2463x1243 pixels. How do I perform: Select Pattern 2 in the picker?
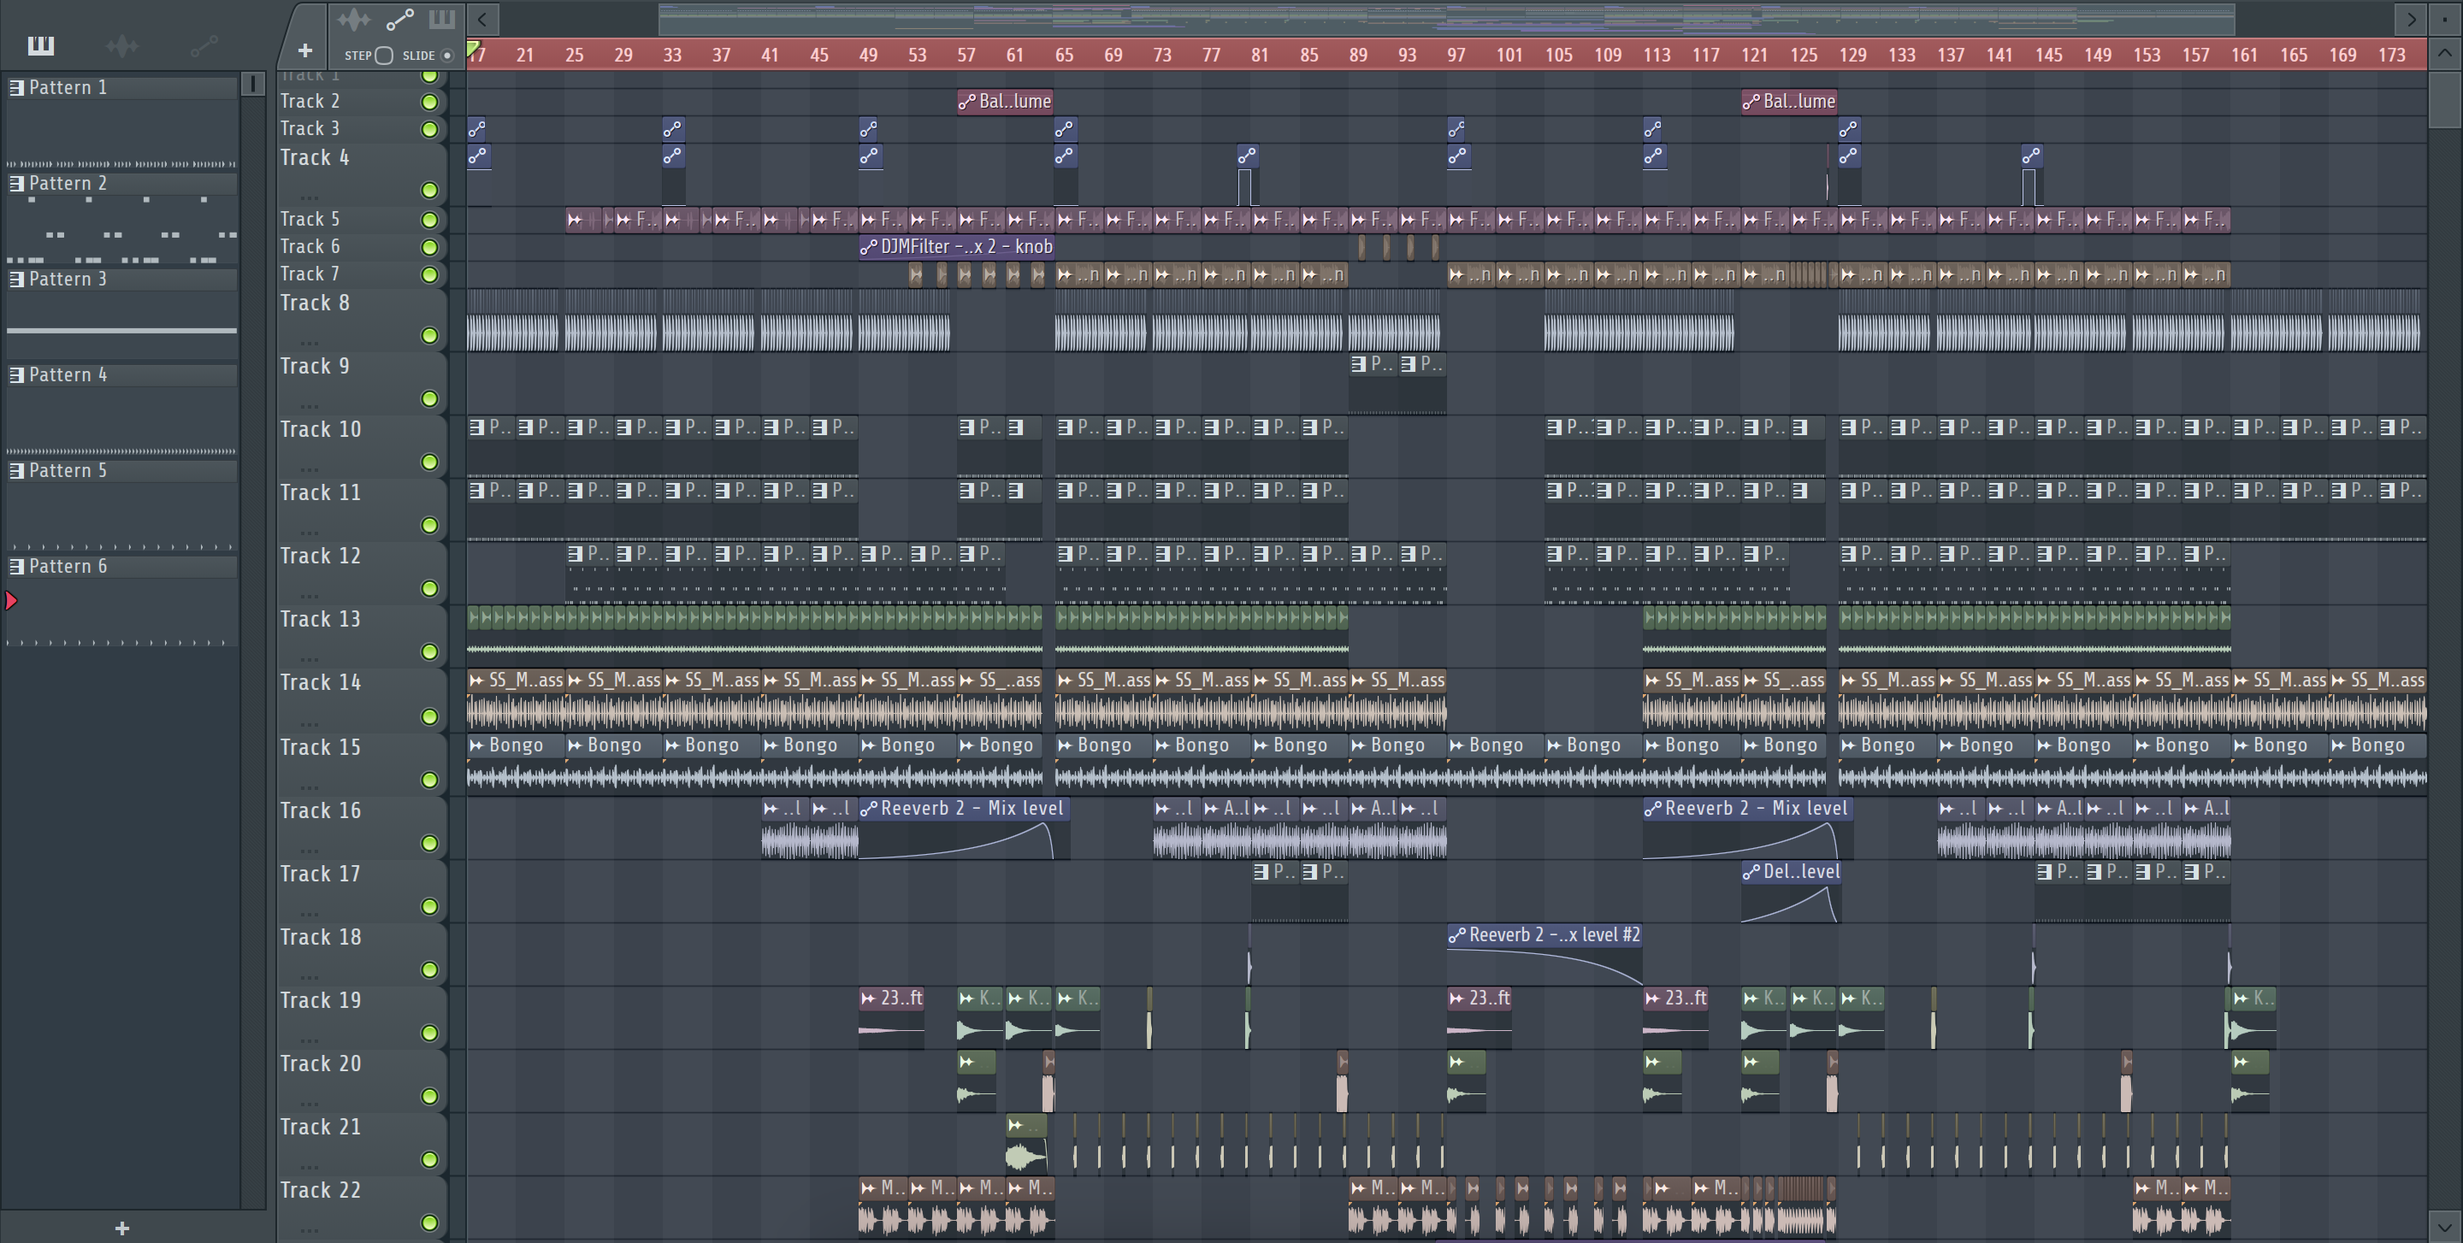pos(121,184)
